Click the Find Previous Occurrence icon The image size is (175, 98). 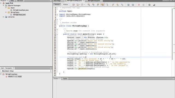(x=93, y=5)
